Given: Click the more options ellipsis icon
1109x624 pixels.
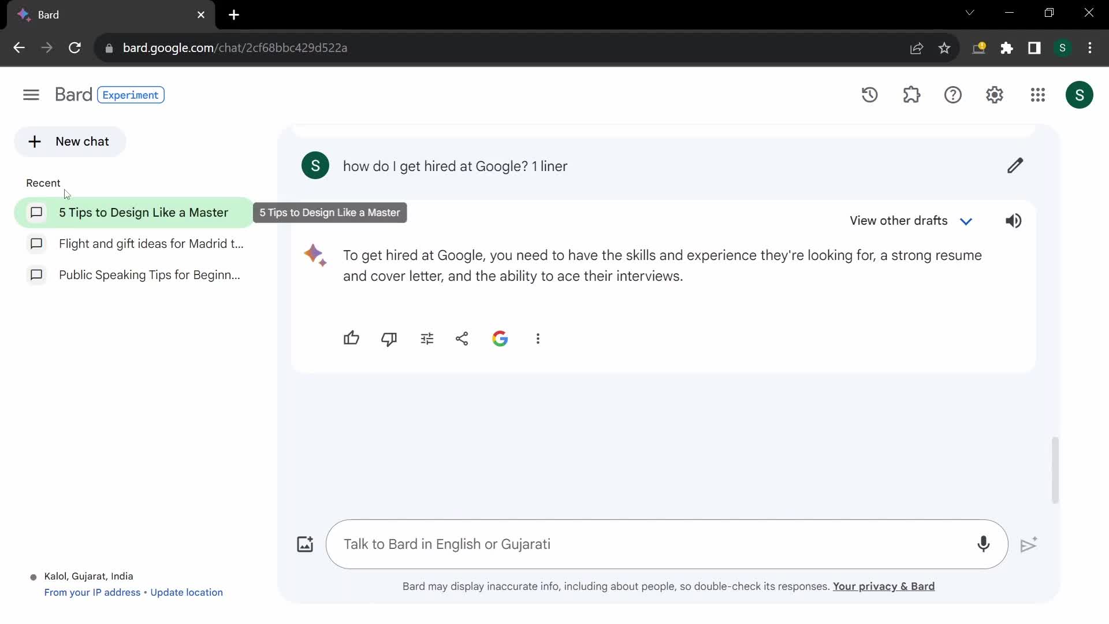Looking at the screenshot, I should [538, 338].
